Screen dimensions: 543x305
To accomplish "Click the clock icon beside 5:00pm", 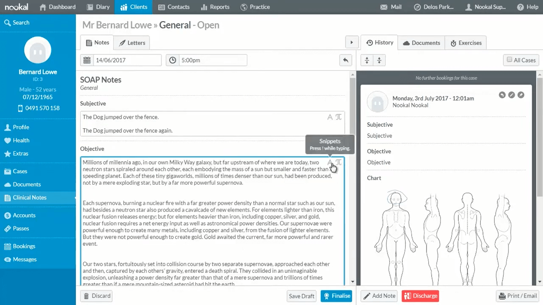I will click(173, 60).
